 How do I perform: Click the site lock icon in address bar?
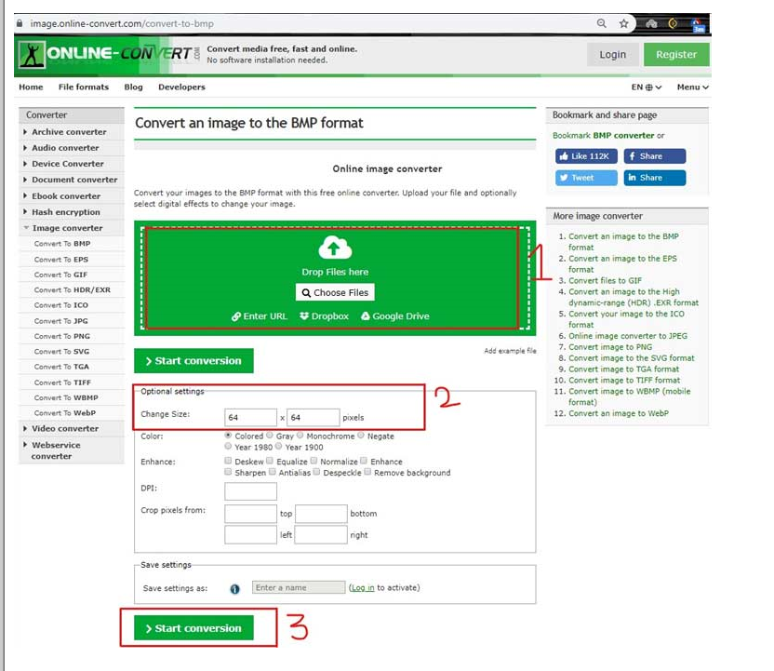(x=20, y=23)
